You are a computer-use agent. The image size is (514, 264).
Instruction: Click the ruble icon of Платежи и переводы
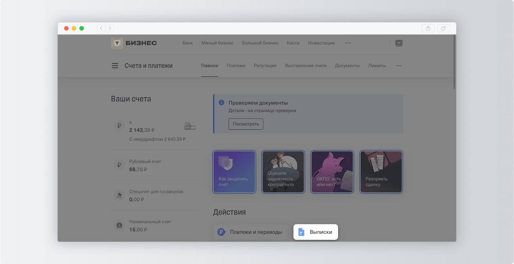[221, 232]
